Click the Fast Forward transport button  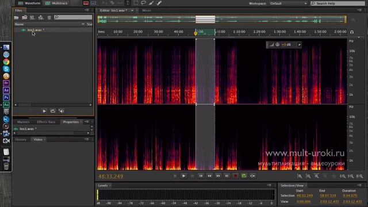coord(218,176)
